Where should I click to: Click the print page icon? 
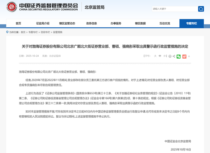(170, 56)
